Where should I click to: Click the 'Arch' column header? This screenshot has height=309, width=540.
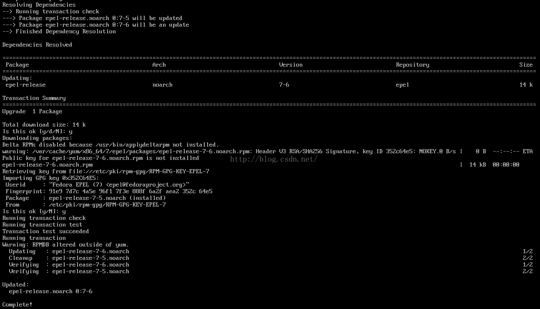pos(159,65)
